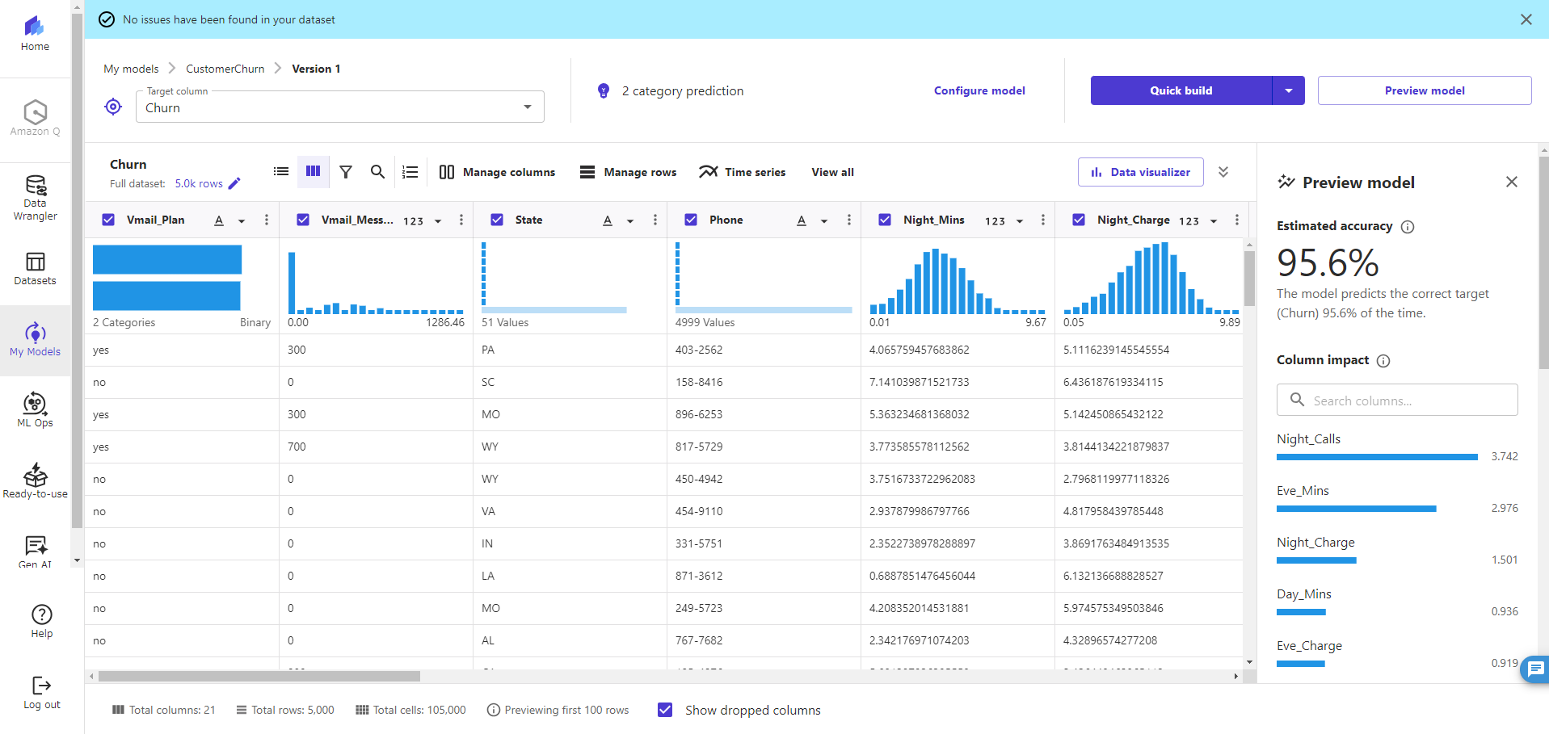This screenshot has height=734, width=1549.
Task: Open the Help icon
Action: (42, 622)
